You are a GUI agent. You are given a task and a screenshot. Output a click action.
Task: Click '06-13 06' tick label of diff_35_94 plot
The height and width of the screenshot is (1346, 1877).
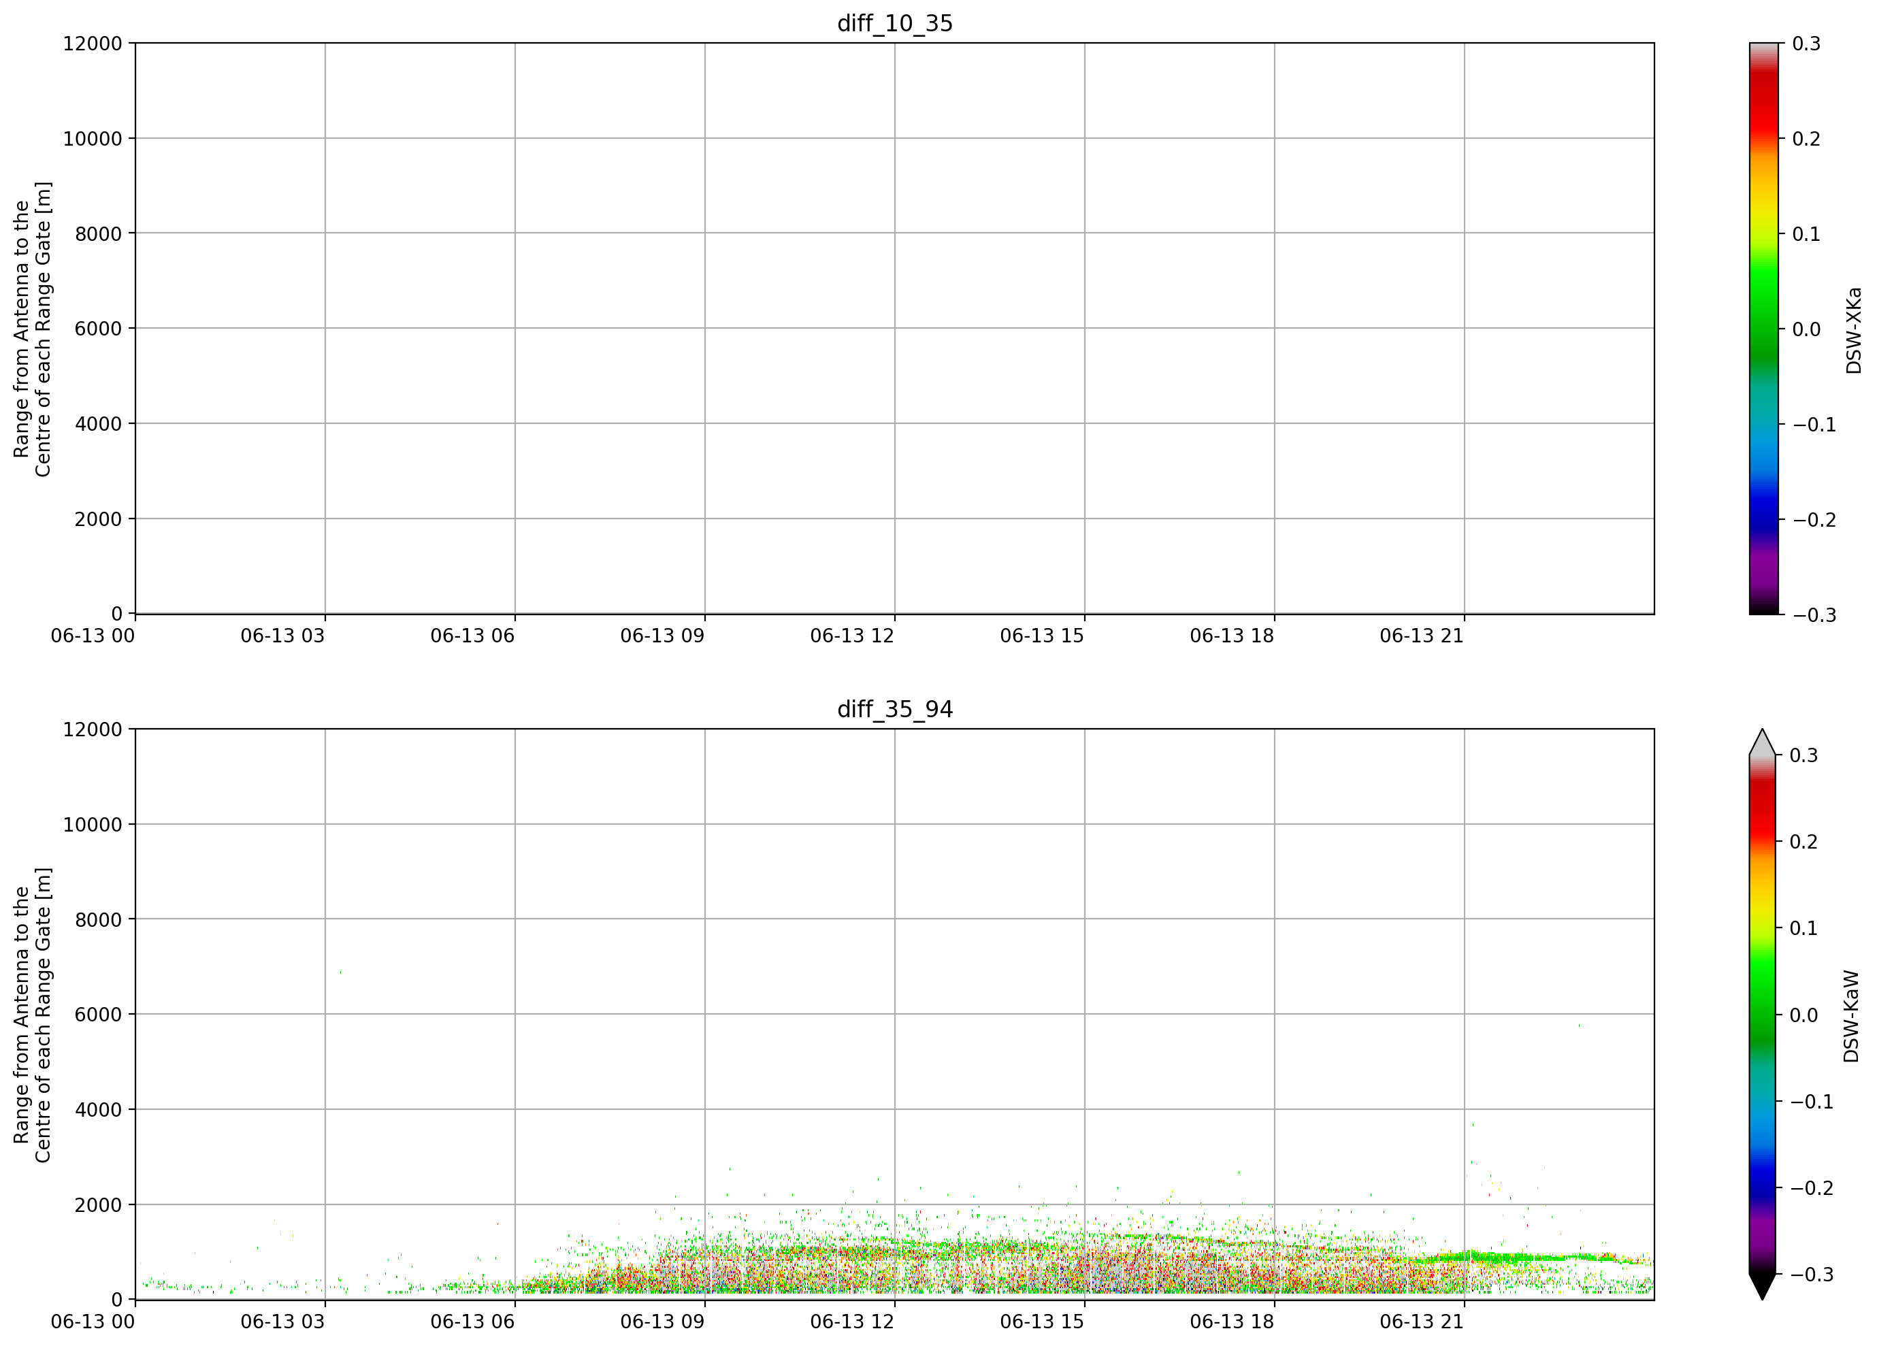point(472,1322)
